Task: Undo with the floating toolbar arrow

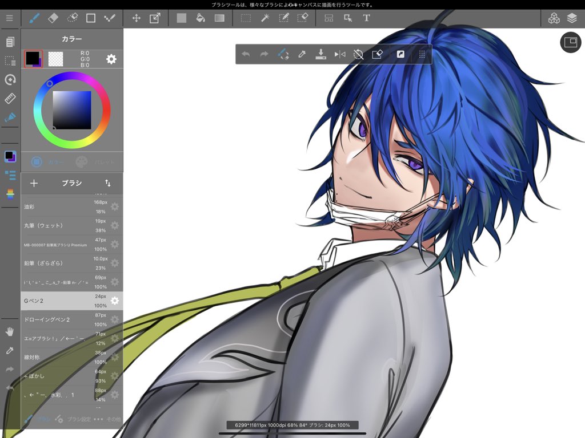Action: 246,54
